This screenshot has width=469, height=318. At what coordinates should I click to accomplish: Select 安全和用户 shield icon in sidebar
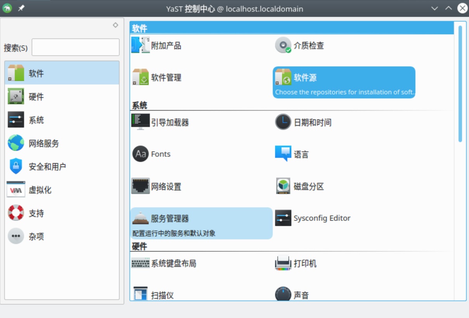click(16, 166)
